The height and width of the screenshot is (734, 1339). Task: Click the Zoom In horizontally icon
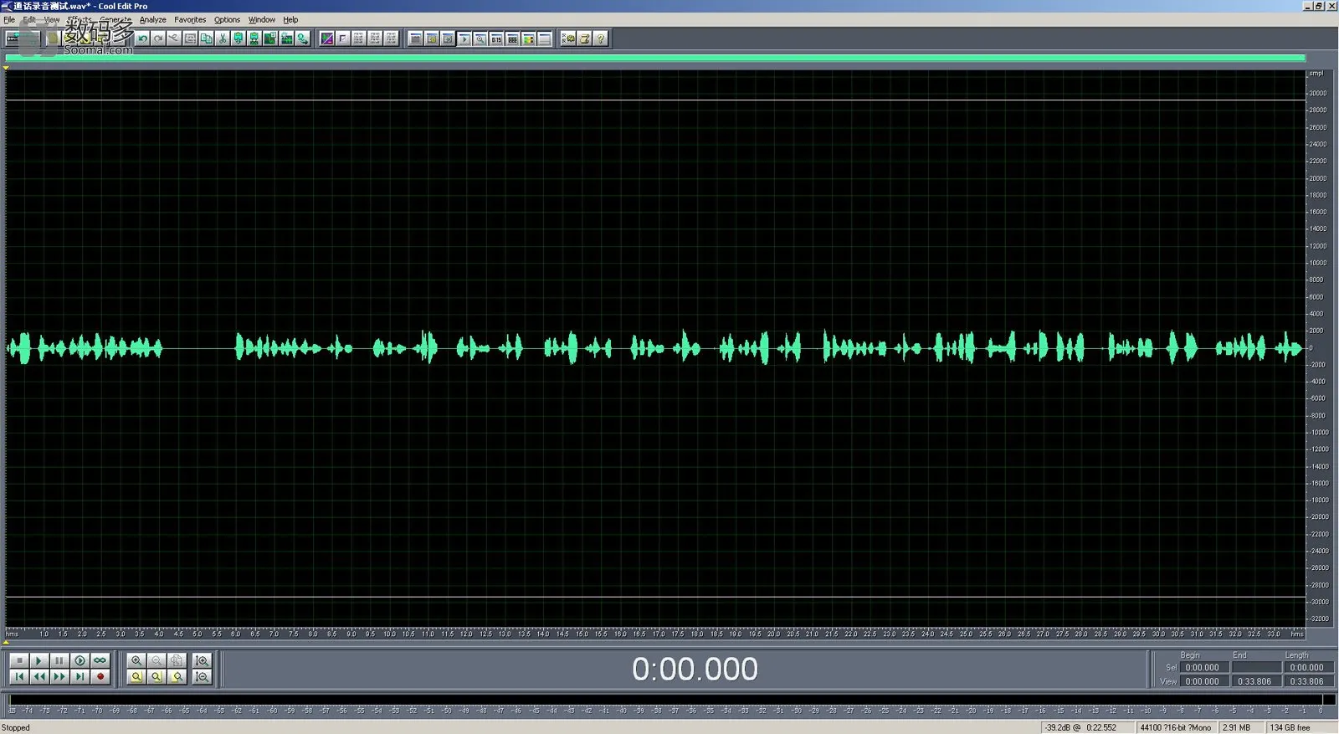click(x=136, y=660)
